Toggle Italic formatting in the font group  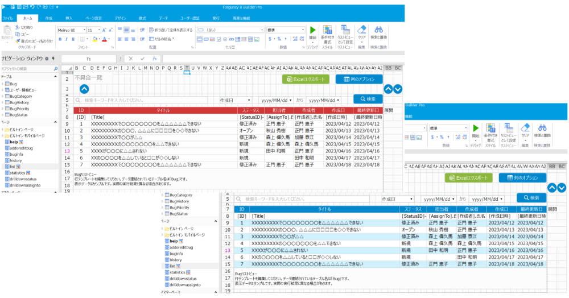coord(67,39)
